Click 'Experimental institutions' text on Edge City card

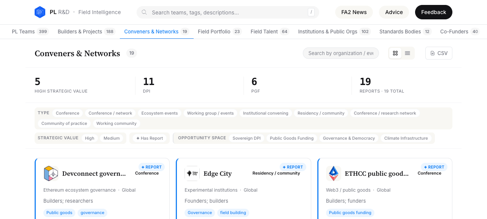[x=211, y=190]
